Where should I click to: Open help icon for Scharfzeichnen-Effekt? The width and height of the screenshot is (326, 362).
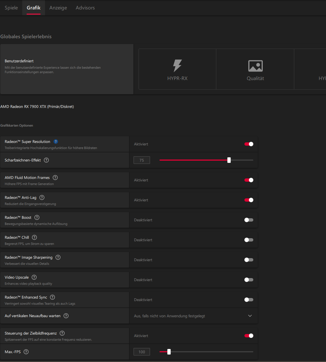pos(46,160)
